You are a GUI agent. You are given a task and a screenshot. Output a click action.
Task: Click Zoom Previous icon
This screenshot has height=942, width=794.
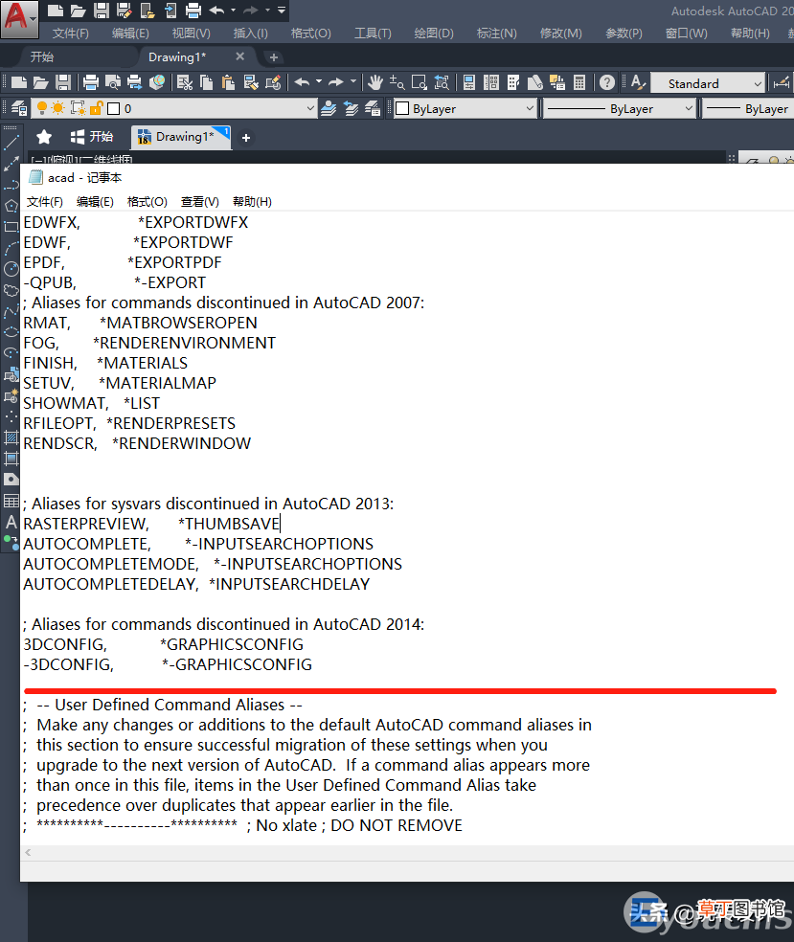click(442, 82)
